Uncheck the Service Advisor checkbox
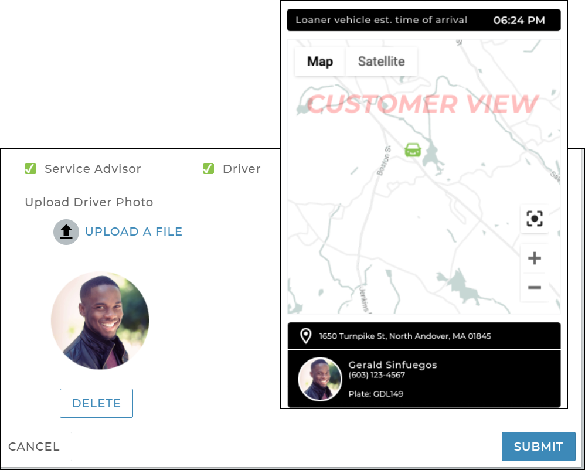Image resolution: width=585 pixels, height=470 pixels. coord(30,169)
